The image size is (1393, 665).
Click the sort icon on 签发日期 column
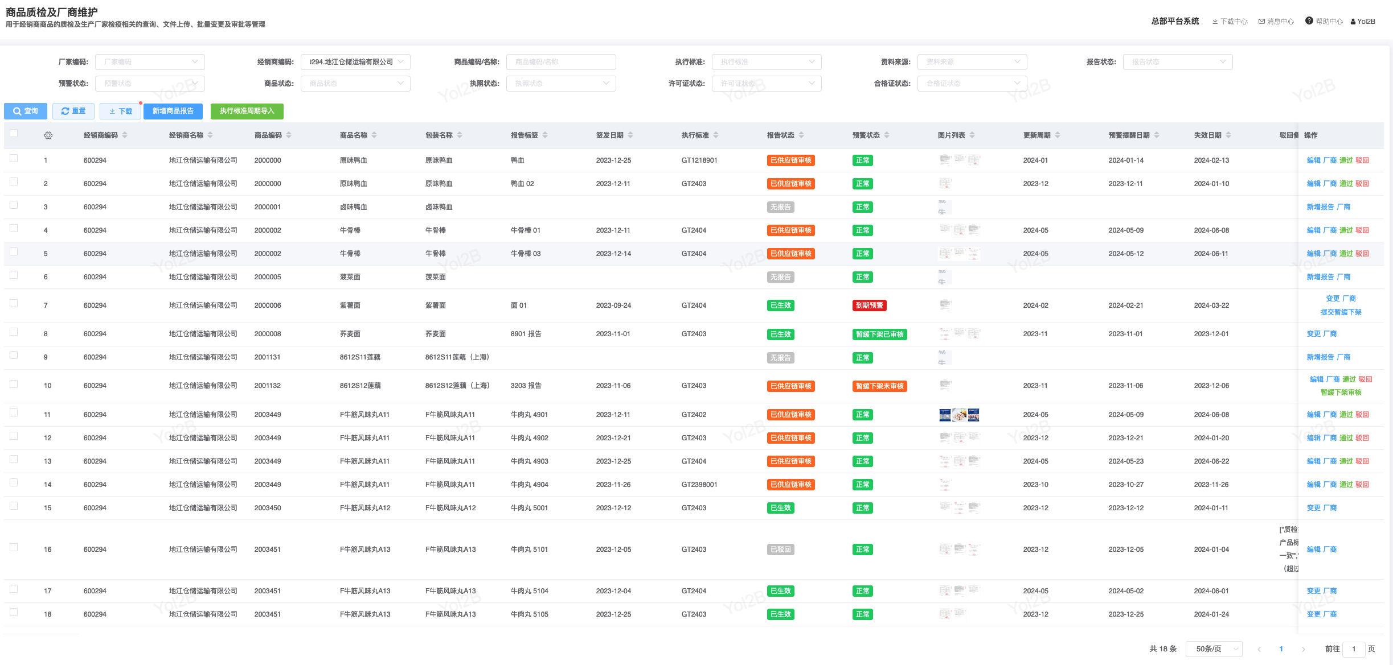point(630,135)
